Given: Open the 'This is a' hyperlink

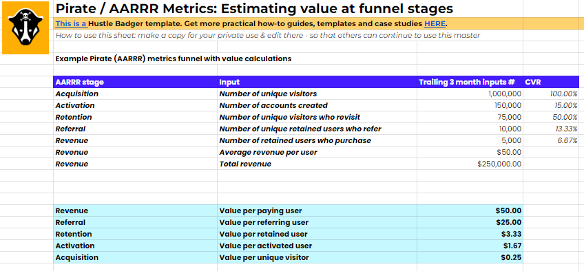Looking at the screenshot, I should (x=72, y=24).
